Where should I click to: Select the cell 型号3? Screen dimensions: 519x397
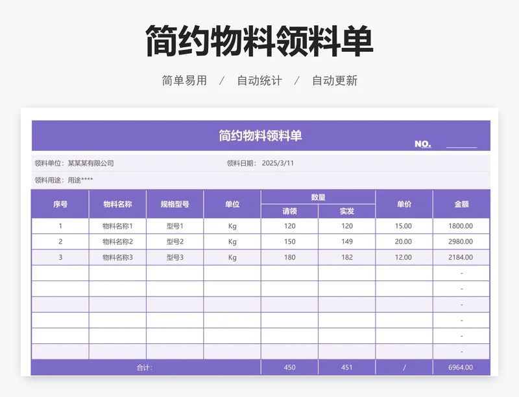175,258
